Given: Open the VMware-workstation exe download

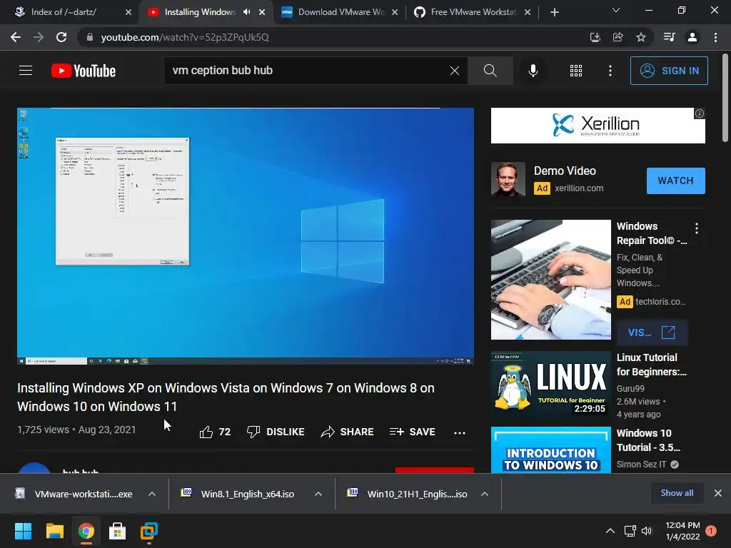Looking at the screenshot, I should pyautogui.click(x=74, y=494).
